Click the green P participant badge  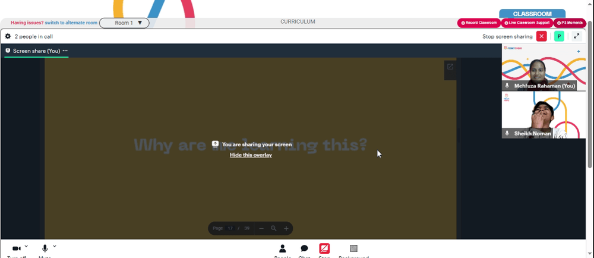(x=559, y=36)
